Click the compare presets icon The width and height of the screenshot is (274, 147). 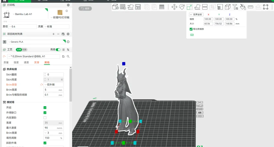click(x=68, y=50)
